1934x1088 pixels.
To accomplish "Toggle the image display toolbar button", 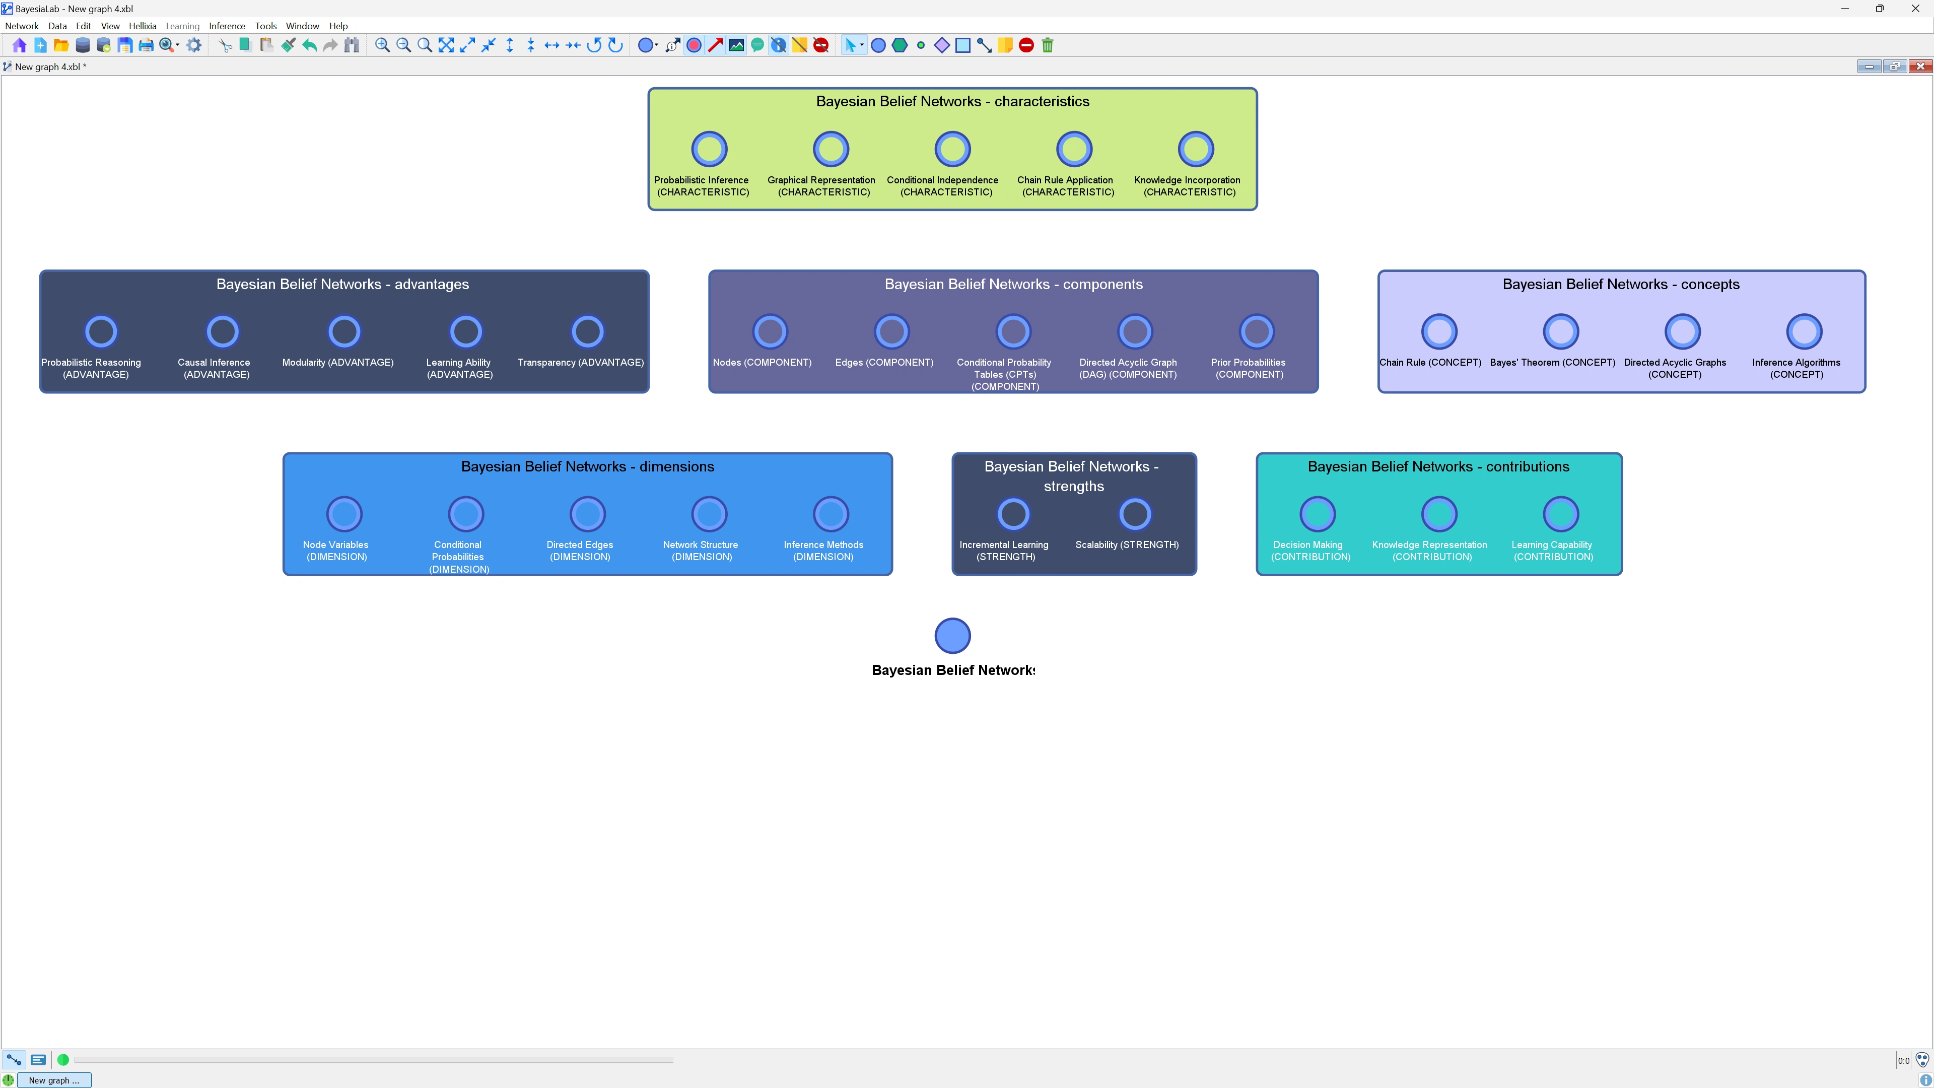I will click(736, 45).
